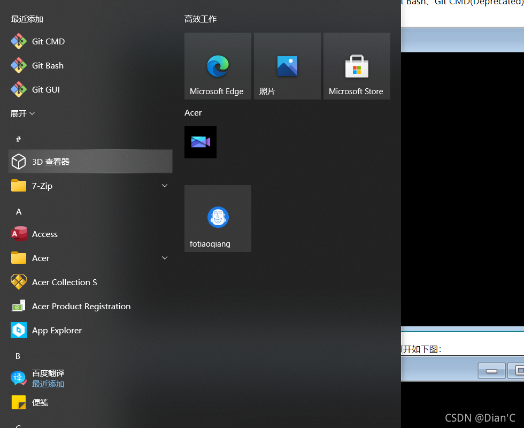Launch the Access app icon

coord(19,234)
